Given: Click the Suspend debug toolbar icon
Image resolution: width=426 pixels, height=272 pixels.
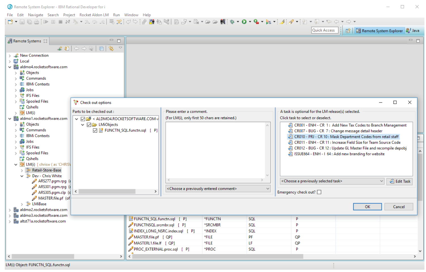Looking at the screenshot, I should tap(53, 22).
